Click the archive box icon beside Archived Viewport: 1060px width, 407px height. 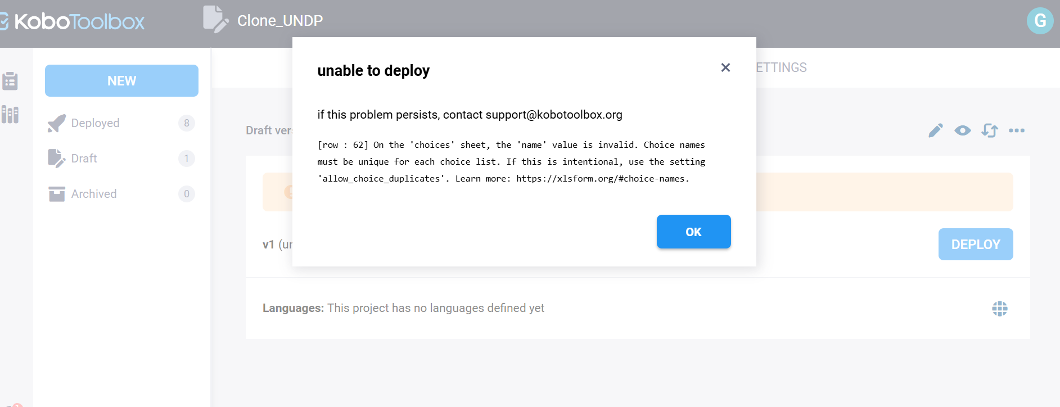point(56,194)
